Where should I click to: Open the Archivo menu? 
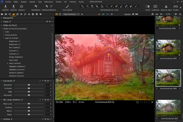8,2
